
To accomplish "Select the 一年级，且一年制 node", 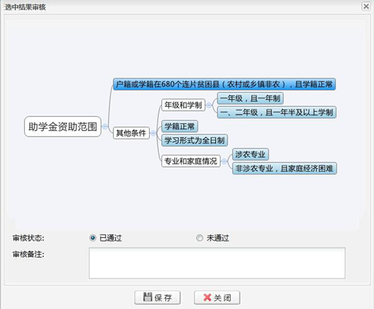I will [250, 98].
